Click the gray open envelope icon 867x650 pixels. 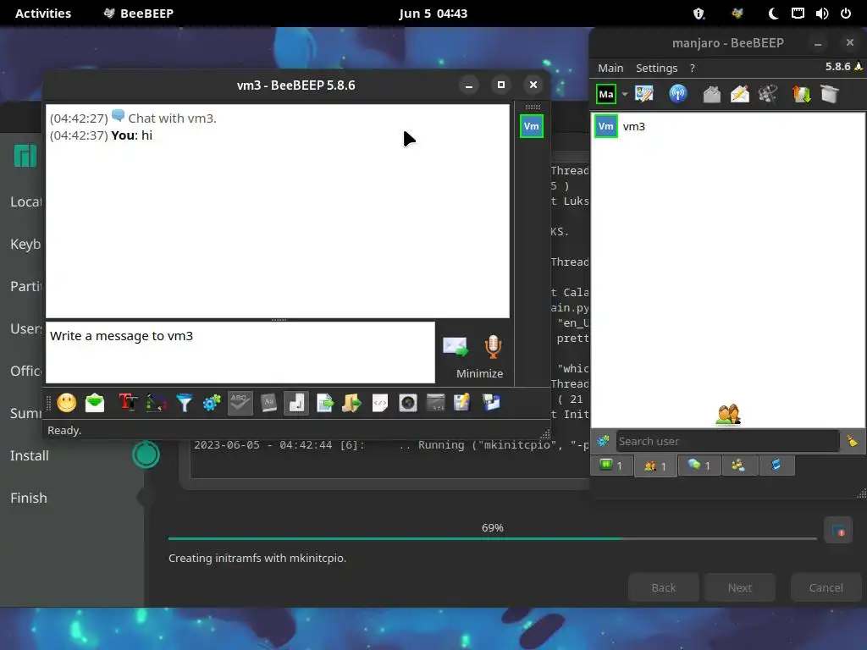point(711,94)
